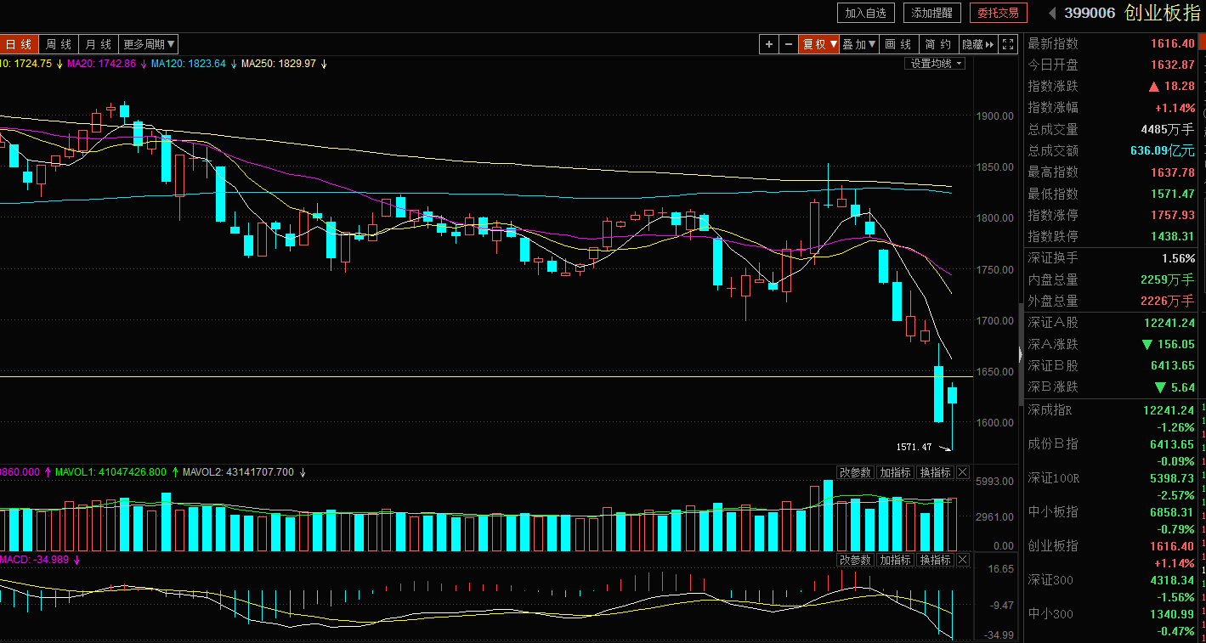The height and width of the screenshot is (643, 1206).
Task: Select the 指数涨停 row
Action: pyautogui.click(x=1112, y=215)
